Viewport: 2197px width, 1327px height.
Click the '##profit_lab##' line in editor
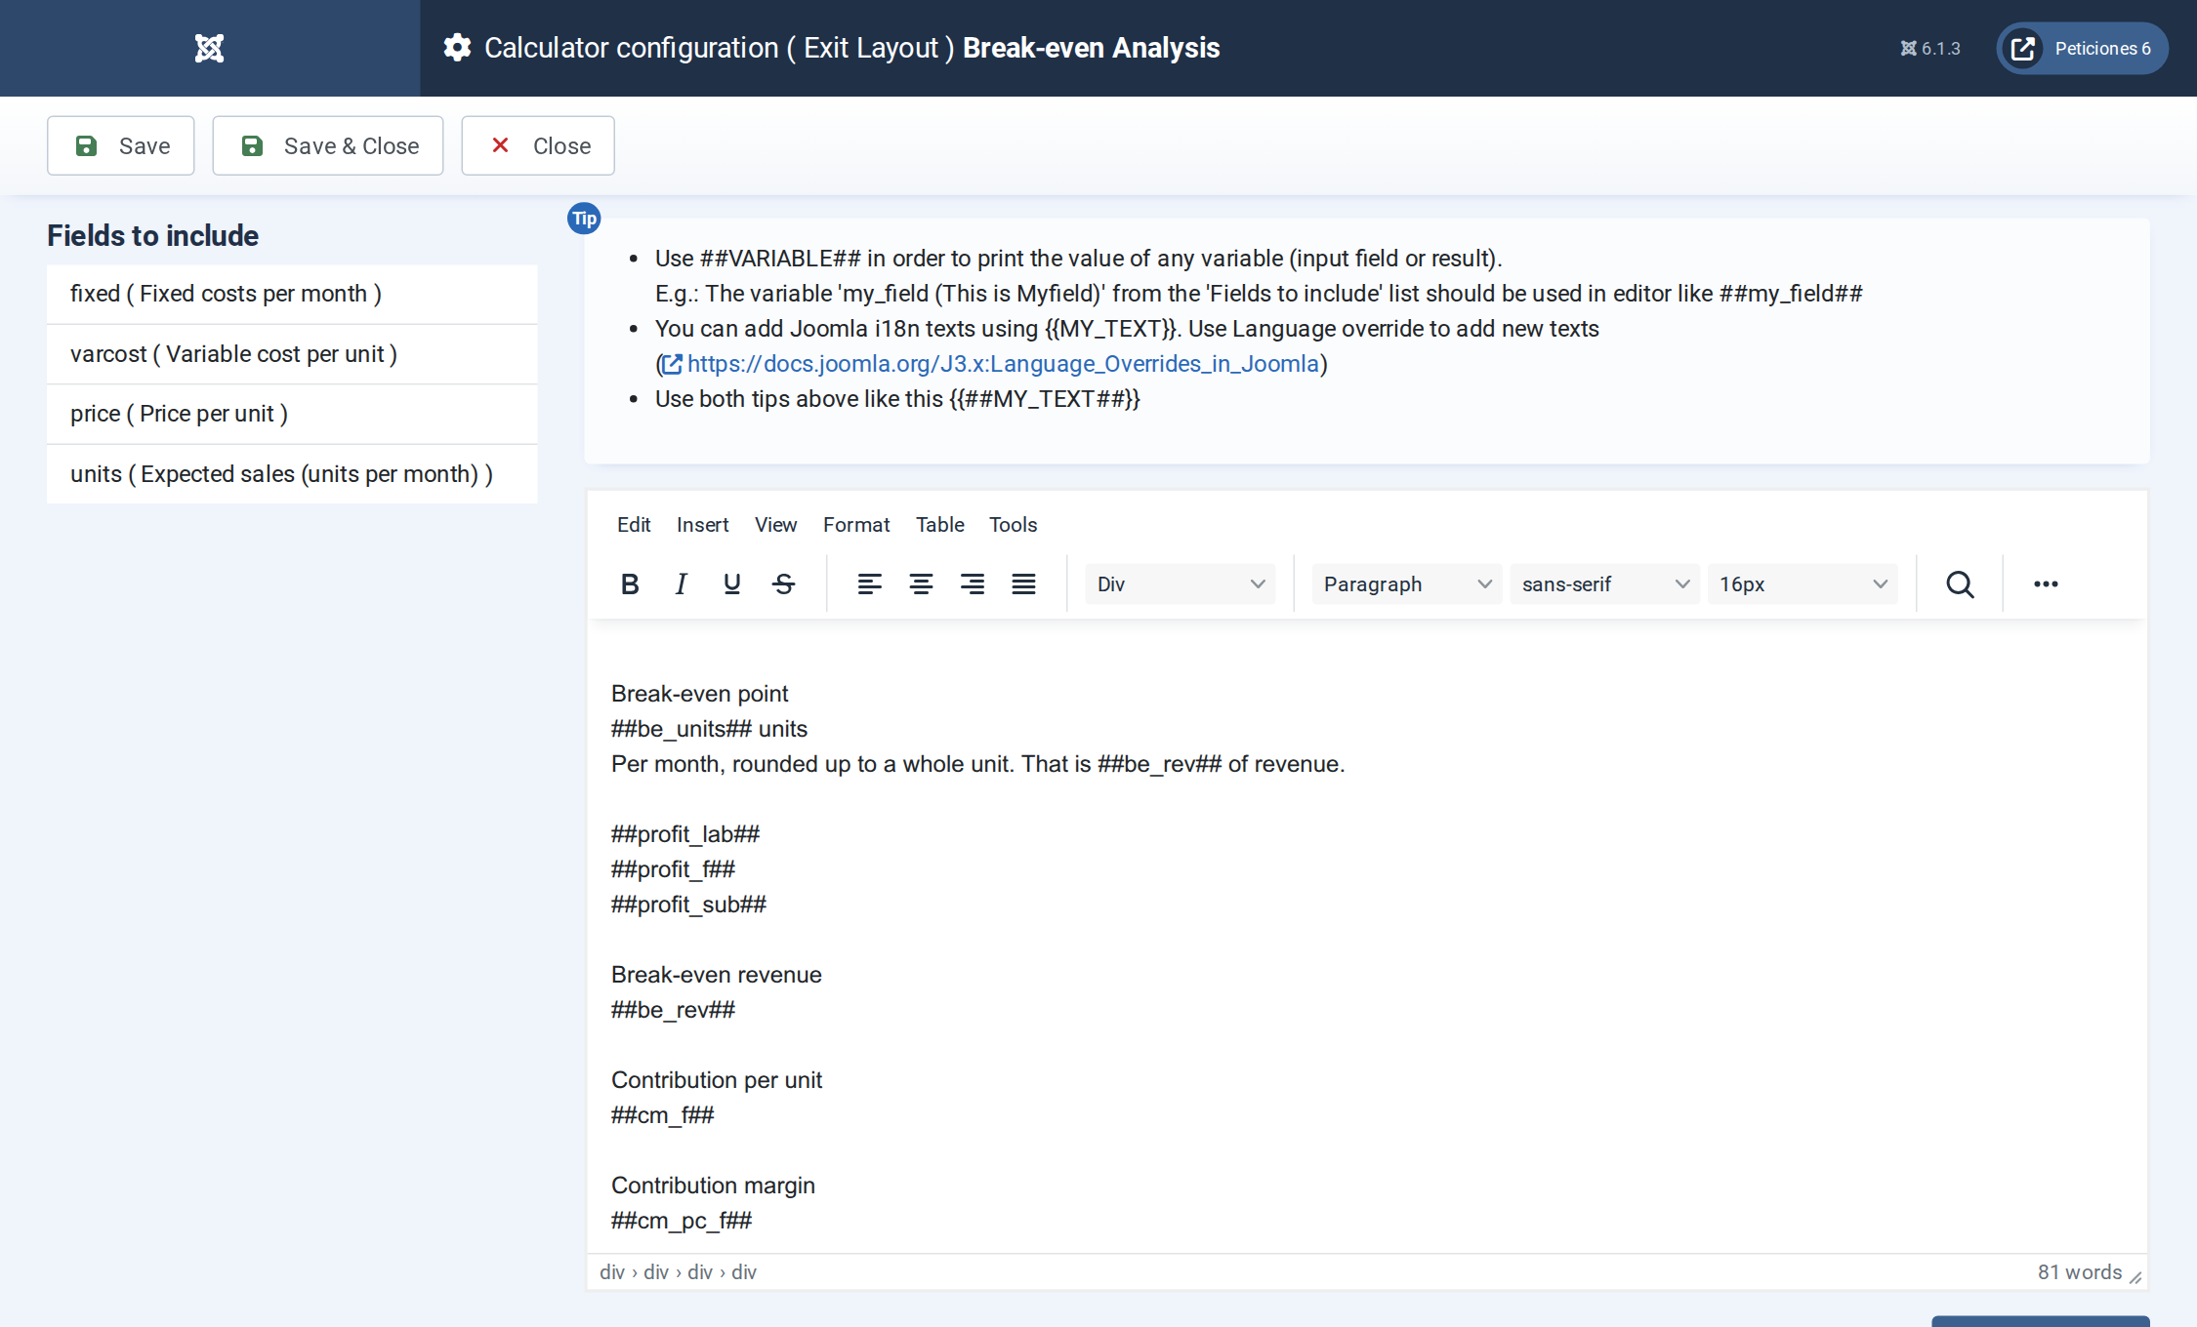(x=685, y=834)
